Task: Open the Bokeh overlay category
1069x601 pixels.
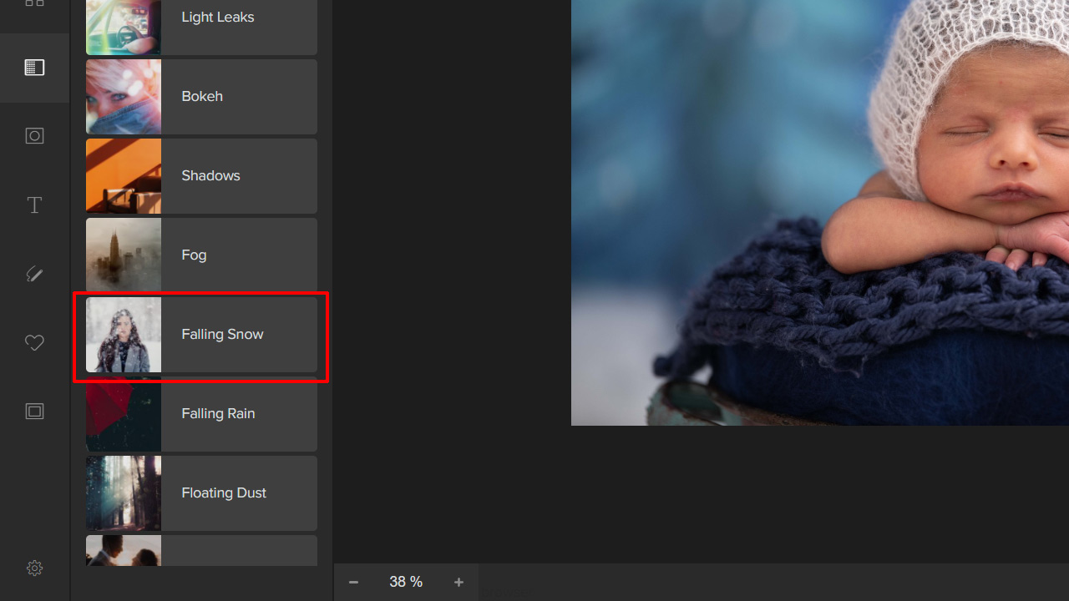Action: tap(201, 97)
